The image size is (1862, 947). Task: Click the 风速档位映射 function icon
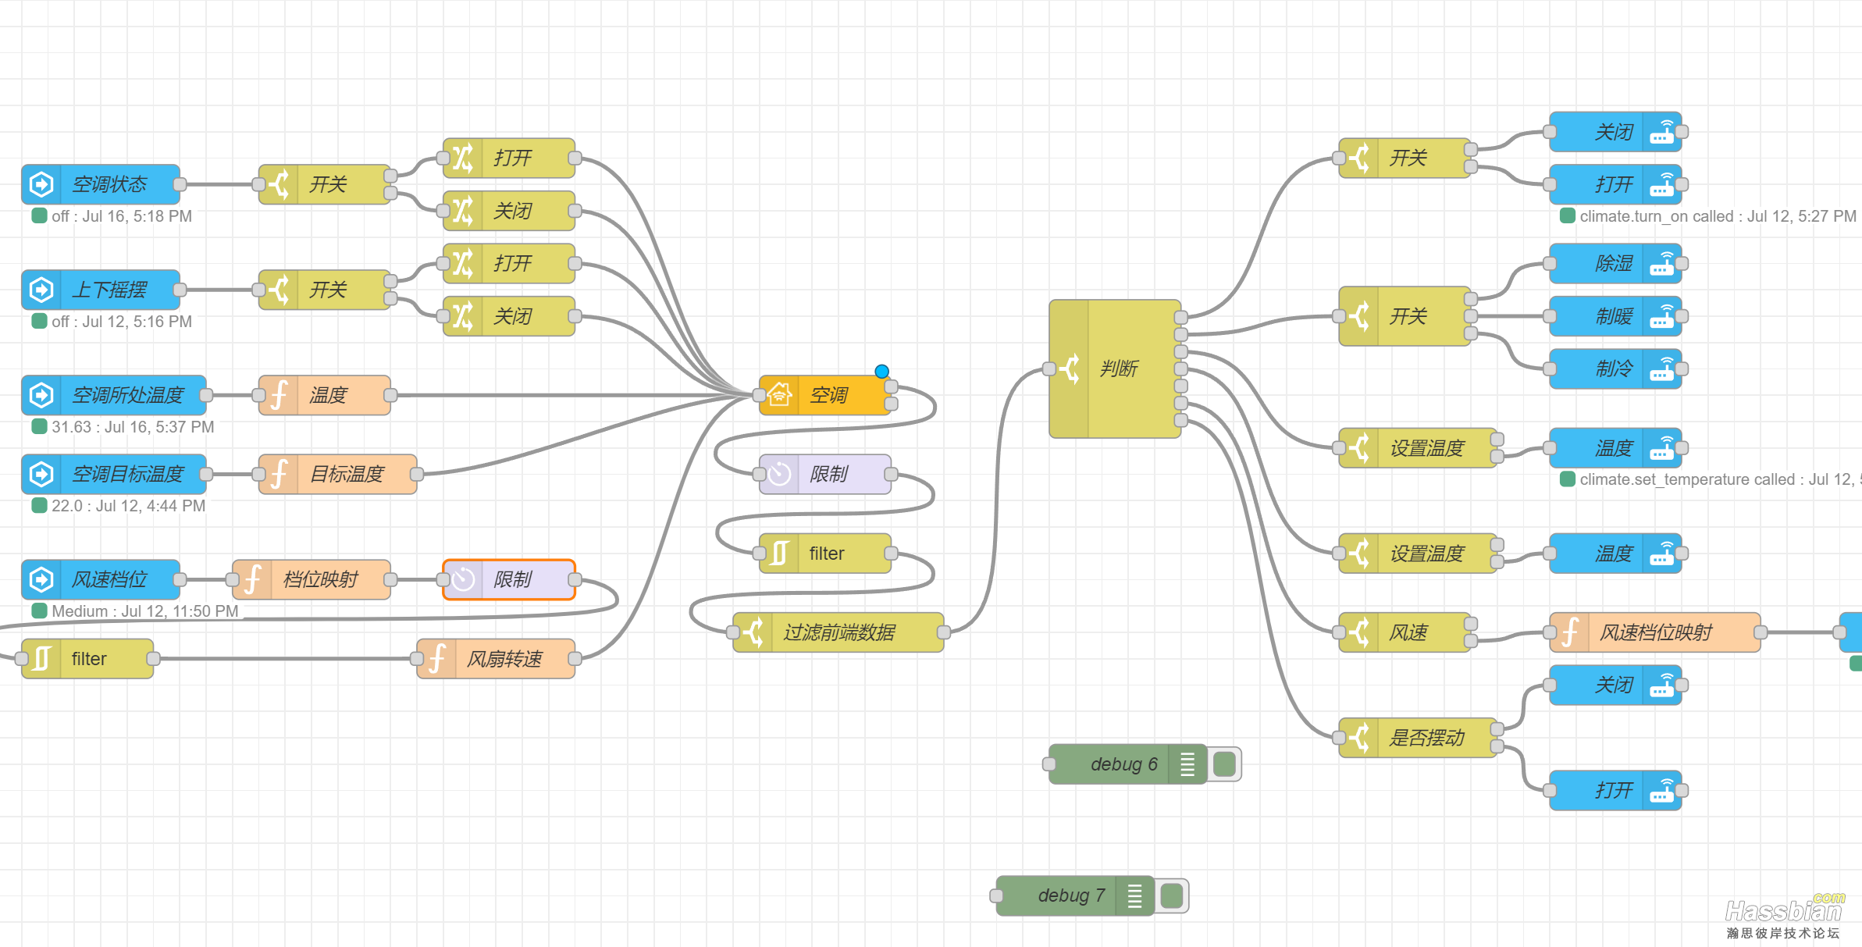tap(1569, 632)
